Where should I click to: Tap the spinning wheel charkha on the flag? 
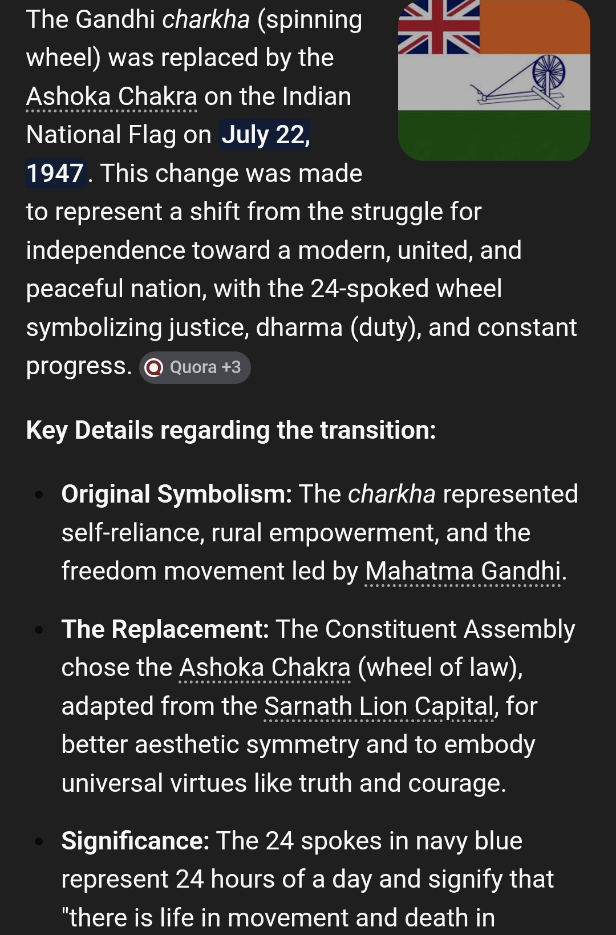pos(519,82)
